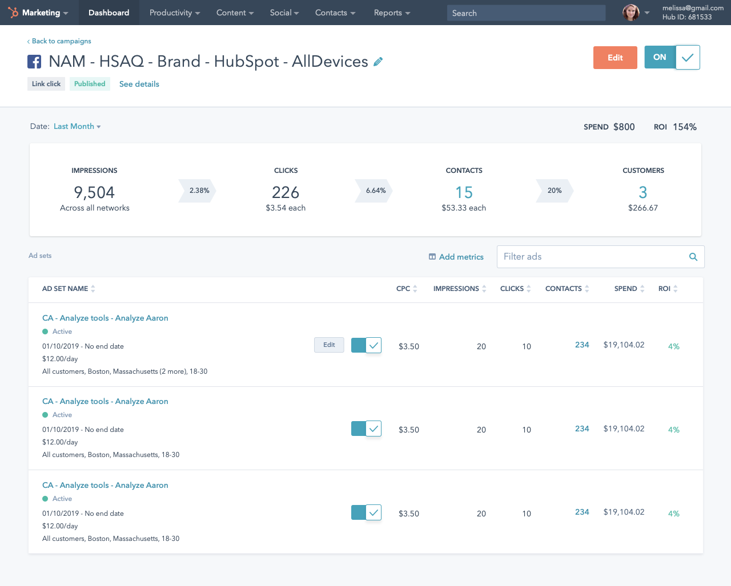Viewport: 731px width, 586px height.
Task: Click the columns icon beside Add metrics
Action: click(432, 257)
